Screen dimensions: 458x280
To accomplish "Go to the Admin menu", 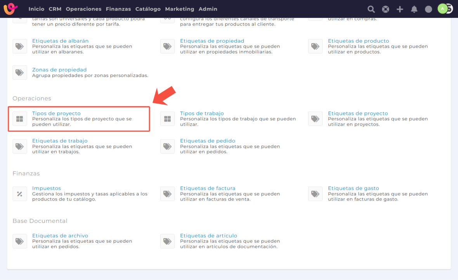I will tap(208, 9).
